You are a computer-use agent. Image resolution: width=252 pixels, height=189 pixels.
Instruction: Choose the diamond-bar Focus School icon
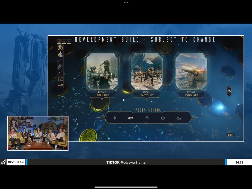[x=131, y=118]
